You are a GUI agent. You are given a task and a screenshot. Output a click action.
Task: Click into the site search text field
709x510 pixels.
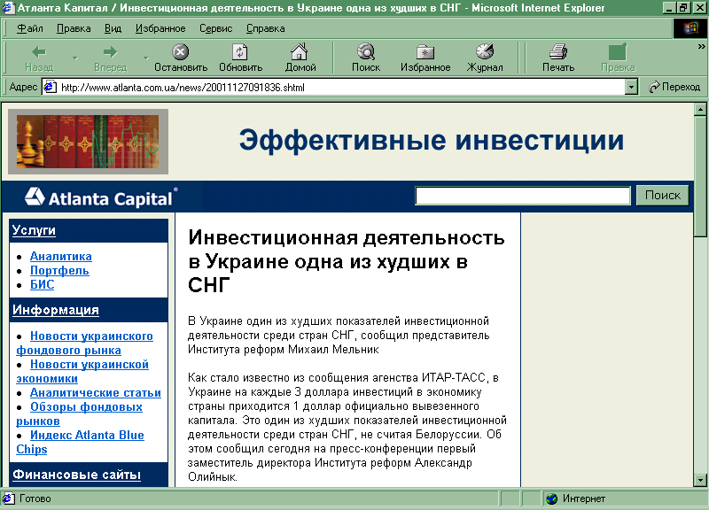coord(523,196)
